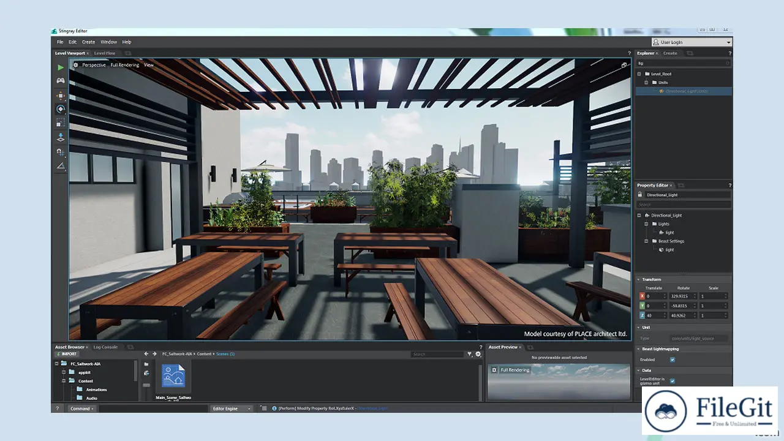Image resolution: width=784 pixels, height=441 pixels.
Task: Click the gamepad test-level icon
Action: (x=60, y=80)
